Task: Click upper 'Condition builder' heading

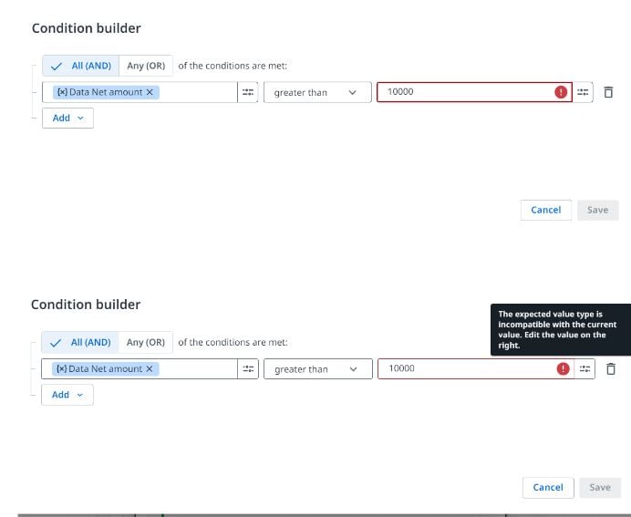Action: 86,28
